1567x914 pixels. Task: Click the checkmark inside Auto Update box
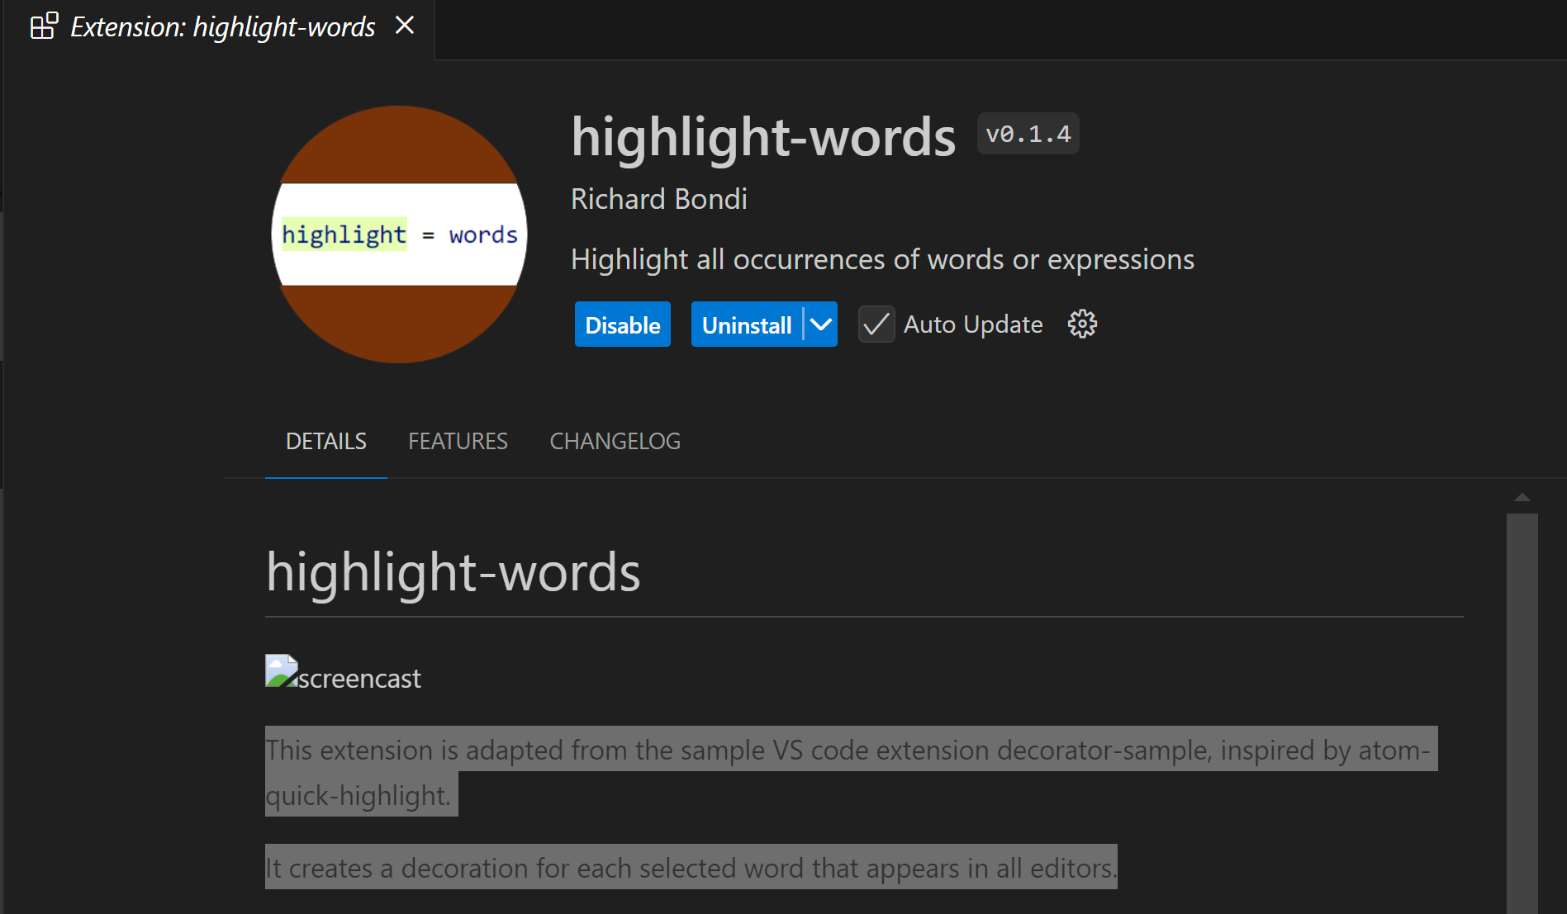pos(876,324)
